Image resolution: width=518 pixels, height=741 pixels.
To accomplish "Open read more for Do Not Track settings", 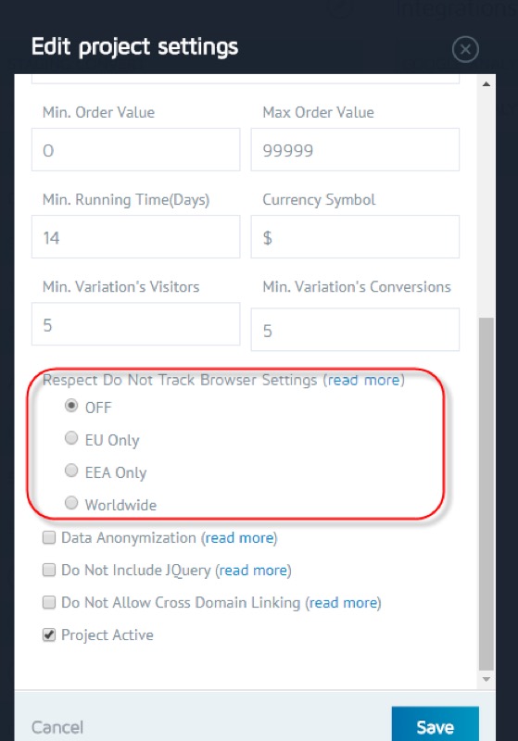I will click(x=364, y=380).
